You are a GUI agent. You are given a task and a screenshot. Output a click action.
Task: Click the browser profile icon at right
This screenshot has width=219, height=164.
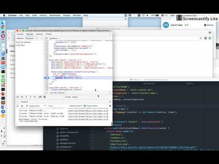click(x=210, y=33)
